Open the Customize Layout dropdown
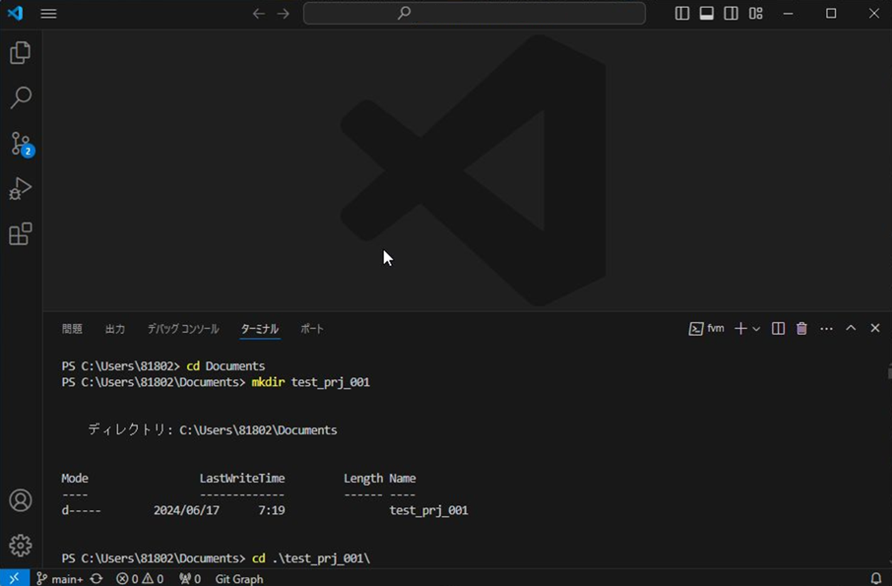 [x=755, y=13]
